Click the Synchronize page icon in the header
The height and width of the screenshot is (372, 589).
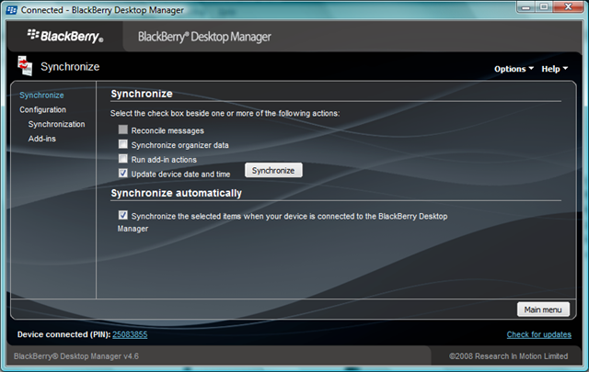click(25, 65)
